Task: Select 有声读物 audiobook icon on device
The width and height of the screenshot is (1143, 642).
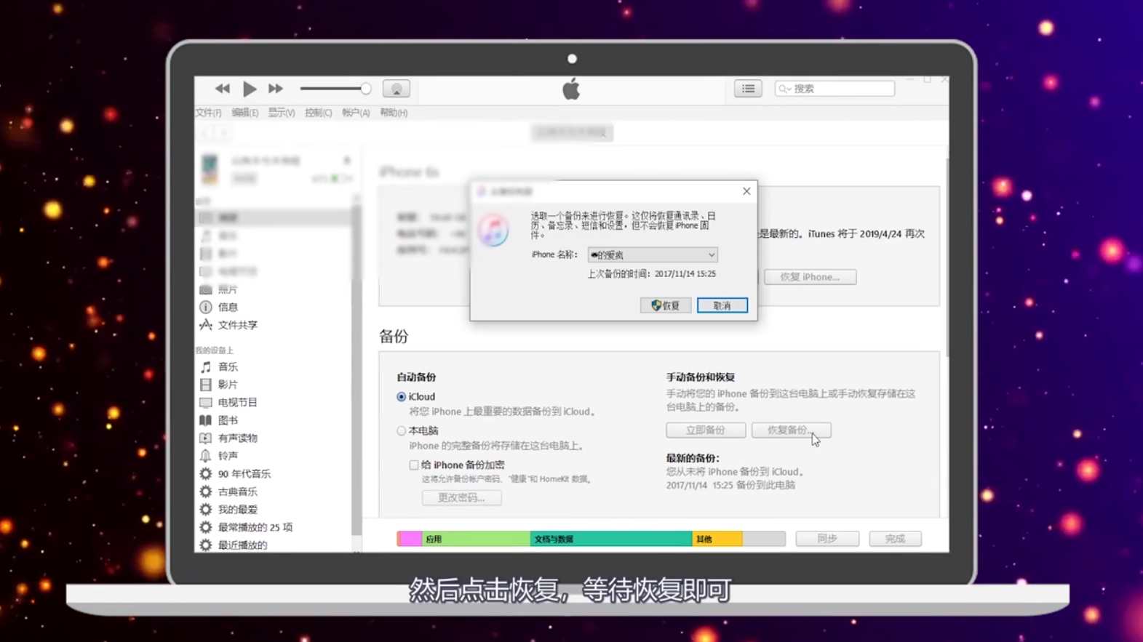Action: (206, 438)
